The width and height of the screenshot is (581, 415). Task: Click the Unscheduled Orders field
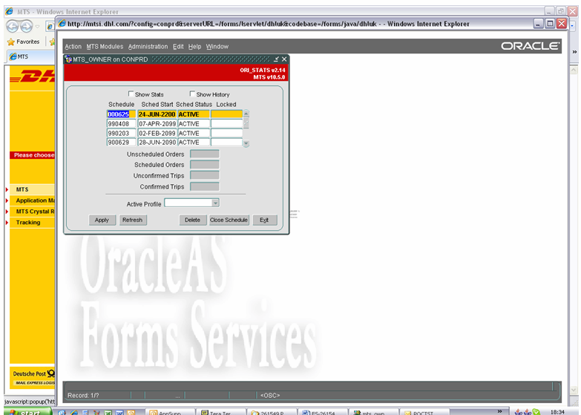[205, 154]
